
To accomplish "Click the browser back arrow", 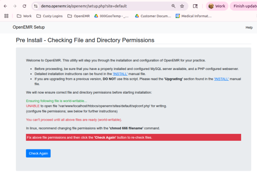I will point(5,6).
